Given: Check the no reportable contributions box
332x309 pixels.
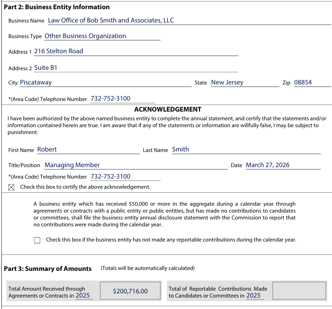Looking at the screenshot, I should pyautogui.click(x=37, y=240).
